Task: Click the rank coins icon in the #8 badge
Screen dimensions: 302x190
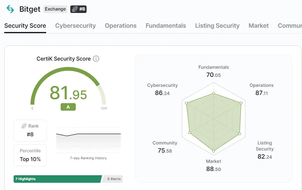Action: point(75,9)
